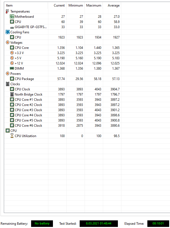Click the Elapsed Time label
The image size is (170, 228).
click(x=134, y=224)
